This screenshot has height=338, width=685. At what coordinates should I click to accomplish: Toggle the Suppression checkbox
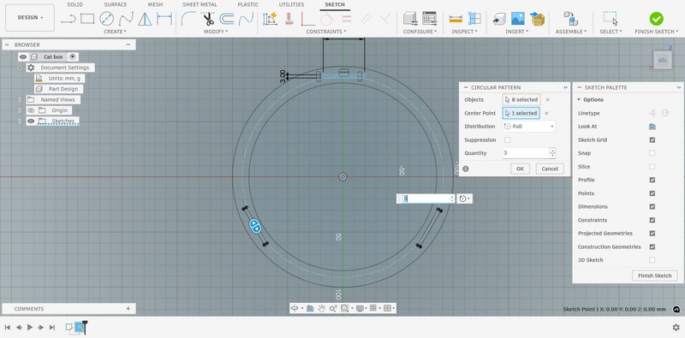point(507,139)
